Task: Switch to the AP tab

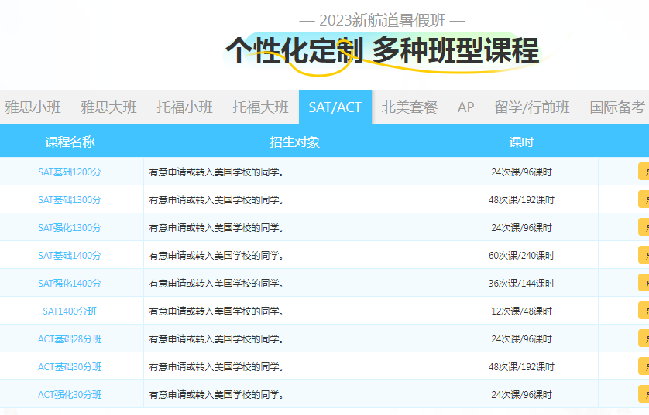Action: [x=465, y=107]
